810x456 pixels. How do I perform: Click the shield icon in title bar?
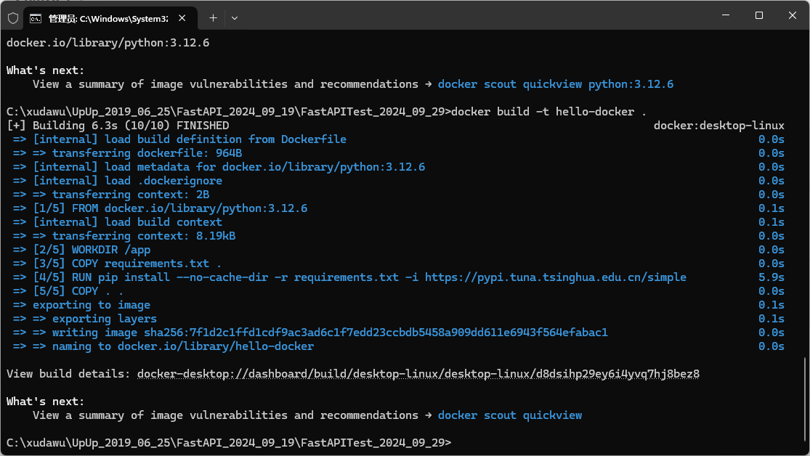13,18
